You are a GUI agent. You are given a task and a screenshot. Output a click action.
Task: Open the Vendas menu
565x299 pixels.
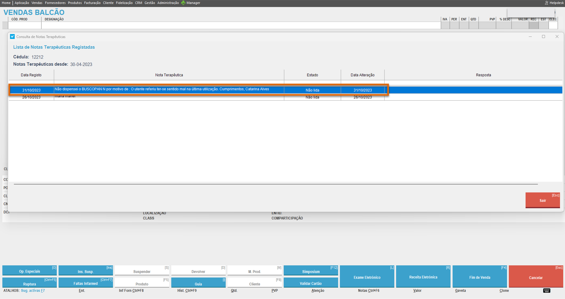tap(37, 3)
